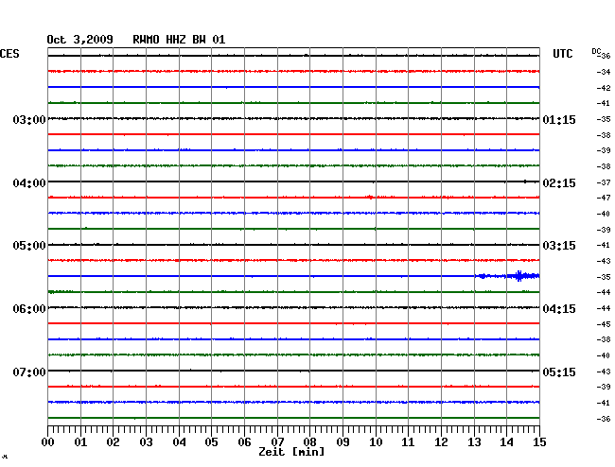Click the seismic event burst on blue trace
Screen dimensions: 615x467
pyautogui.click(x=518, y=276)
